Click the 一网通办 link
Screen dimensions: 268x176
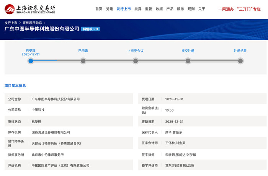tap(226, 9)
